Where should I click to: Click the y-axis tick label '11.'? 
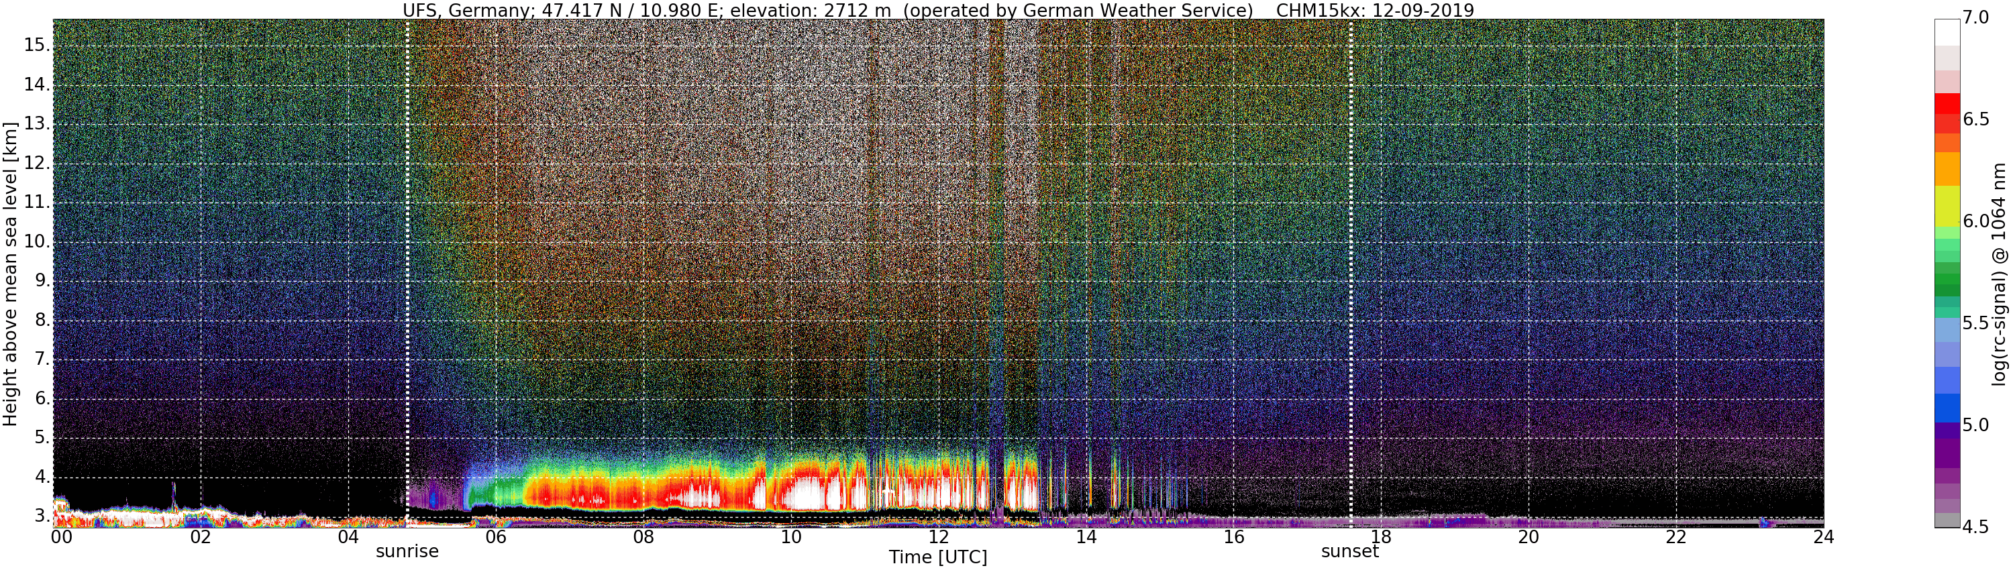click(37, 203)
